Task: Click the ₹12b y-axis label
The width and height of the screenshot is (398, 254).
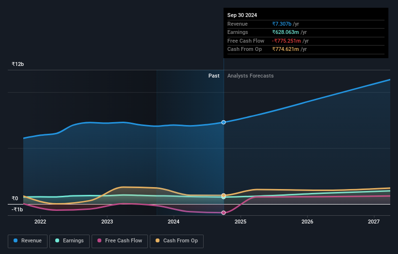Action: coord(18,64)
